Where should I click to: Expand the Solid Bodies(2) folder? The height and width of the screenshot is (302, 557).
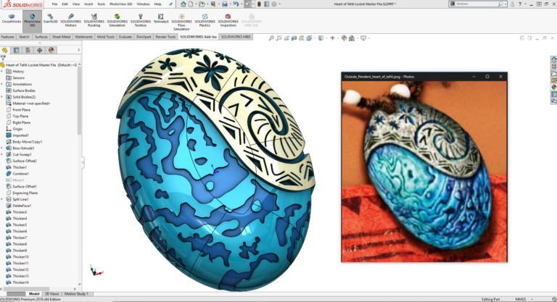(x=3, y=97)
